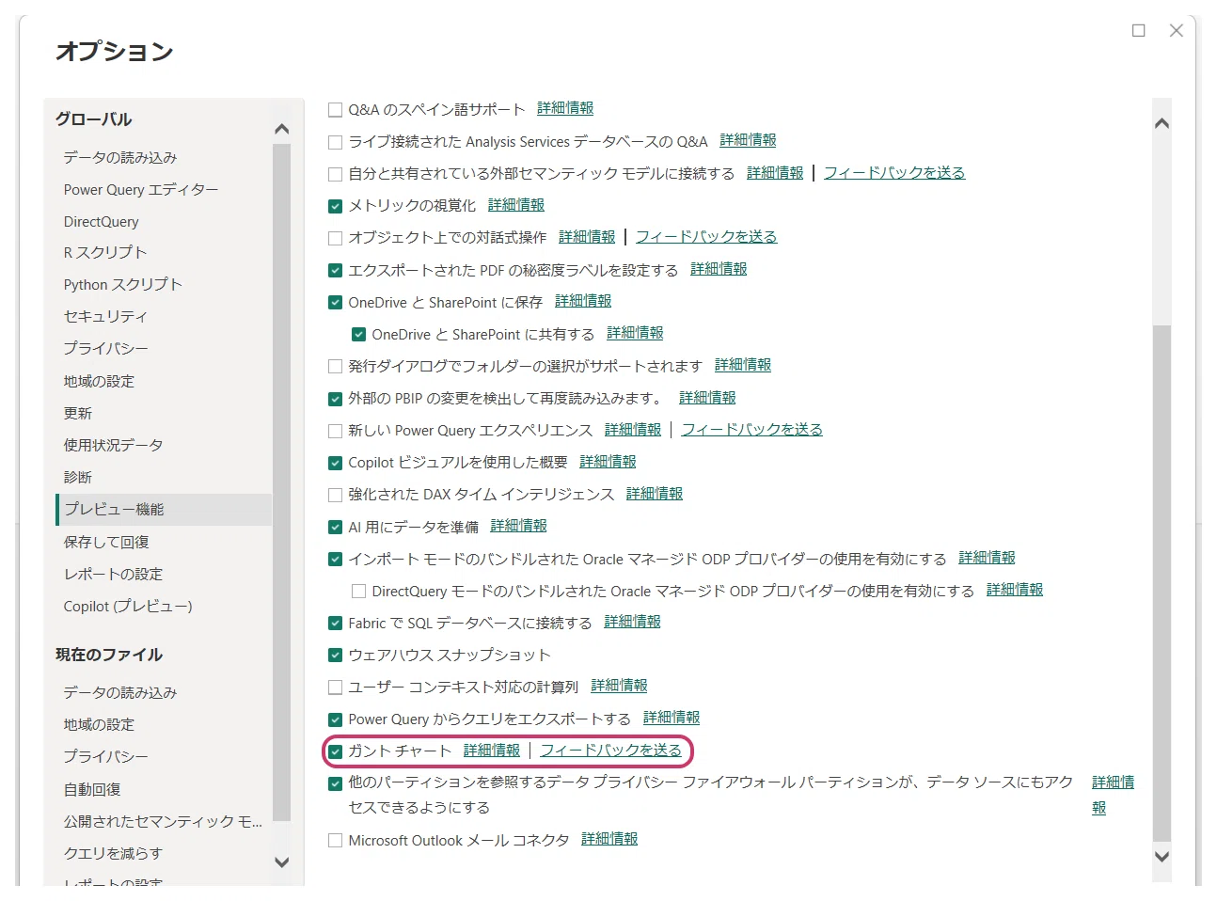Uncheck the ガント チャート checkbox
Image resolution: width=1217 pixels, height=901 pixels.
[x=335, y=751]
